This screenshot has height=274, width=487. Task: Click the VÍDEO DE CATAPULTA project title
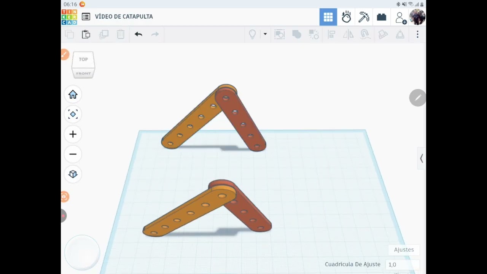[x=124, y=17]
